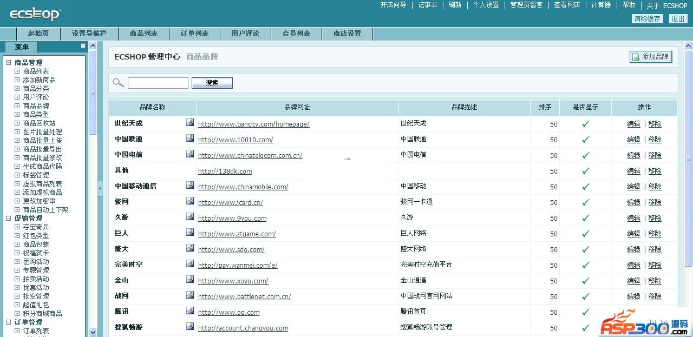
Task: Focus the brand search text field
Action: 158,83
